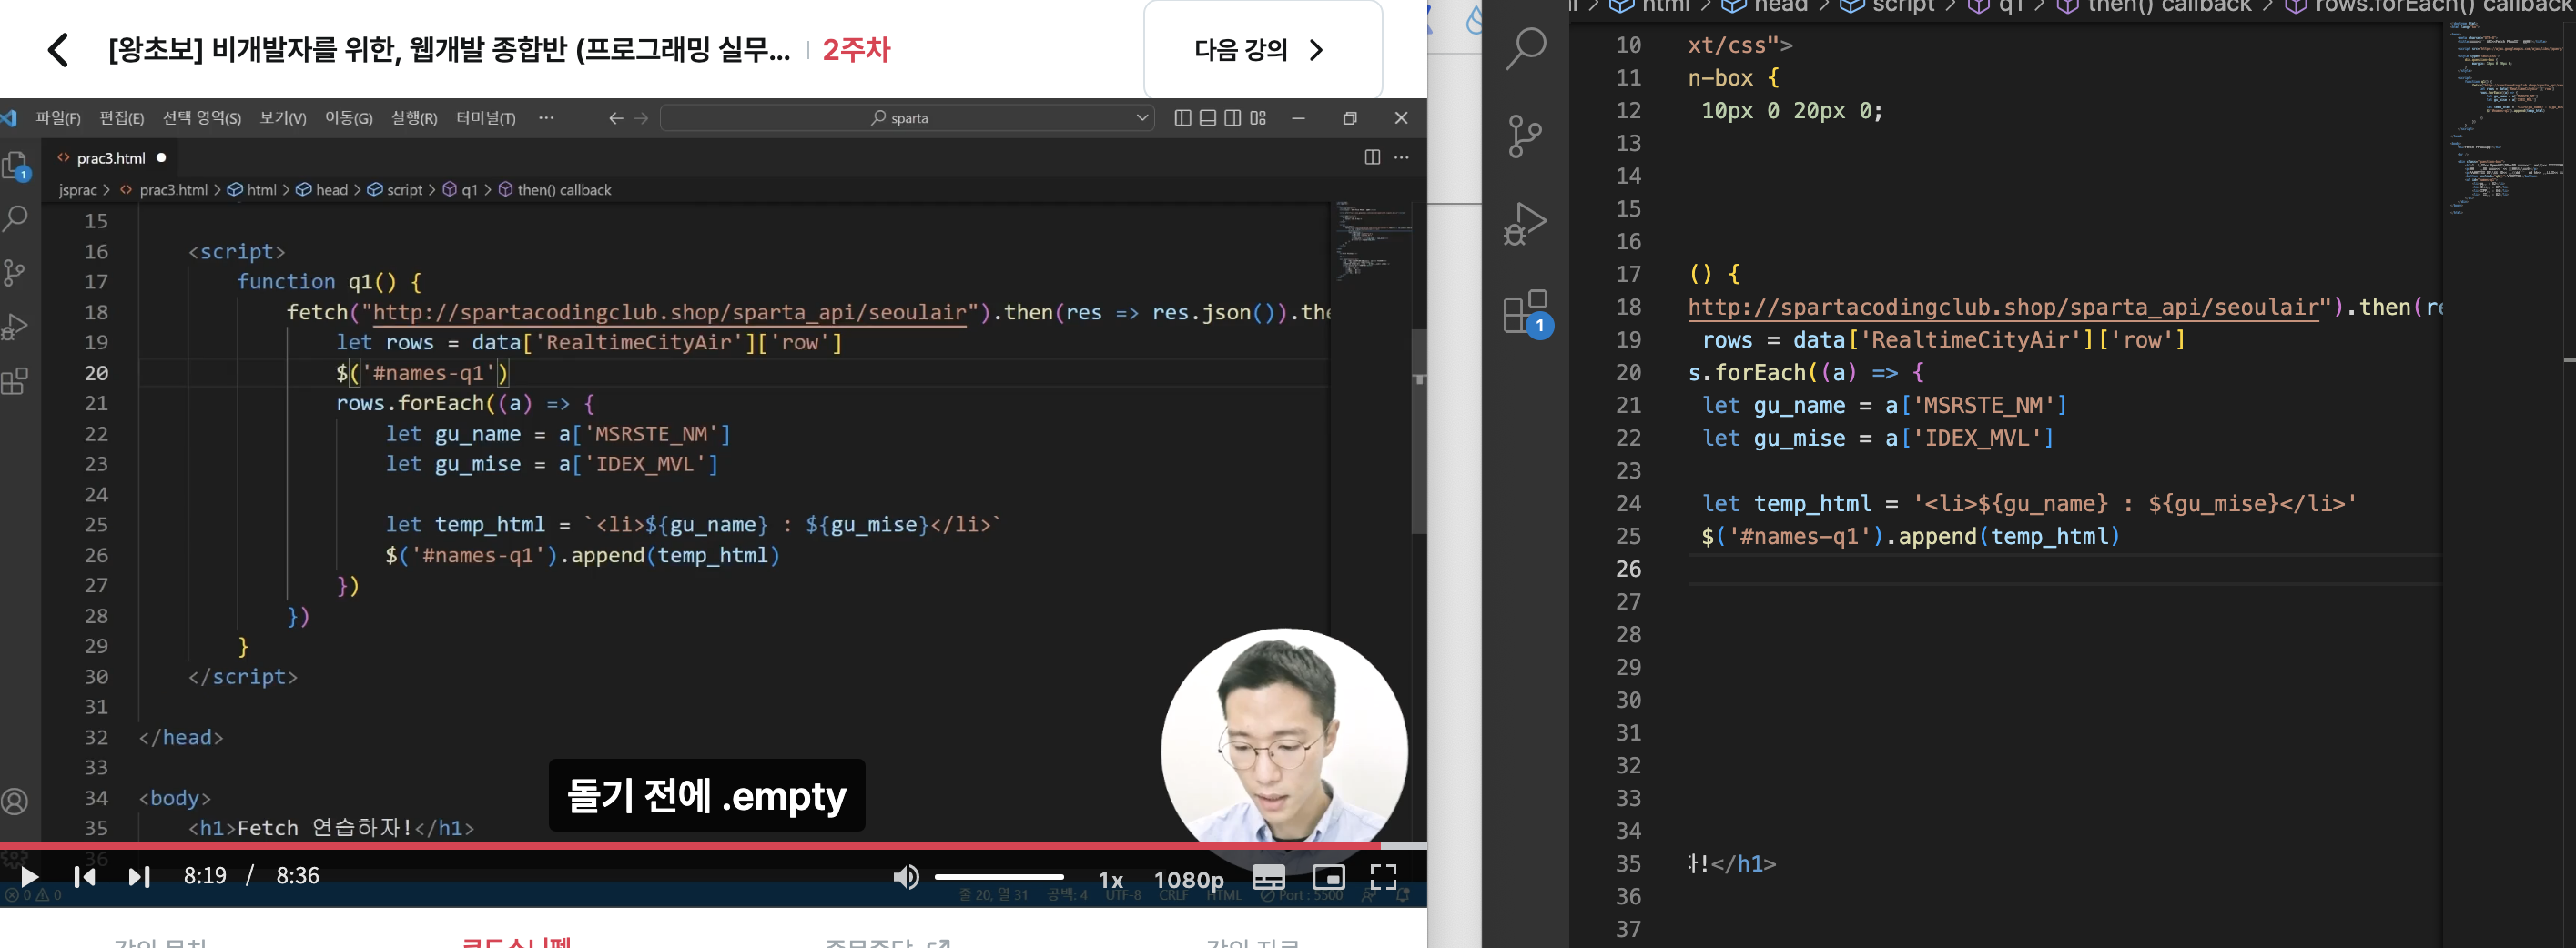
Task: Navigate back with the title bar left arrow
Action: pyautogui.click(x=616, y=118)
